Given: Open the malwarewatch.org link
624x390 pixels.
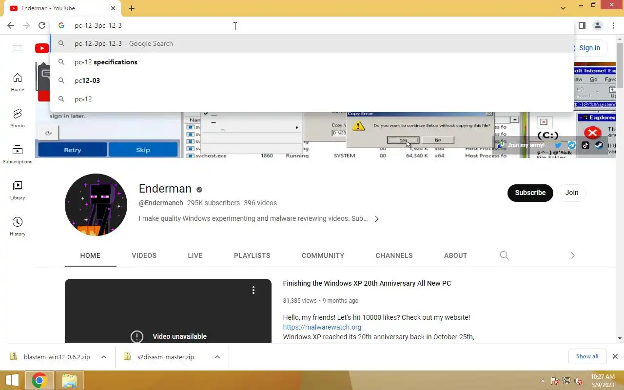Looking at the screenshot, I should coord(322,327).
